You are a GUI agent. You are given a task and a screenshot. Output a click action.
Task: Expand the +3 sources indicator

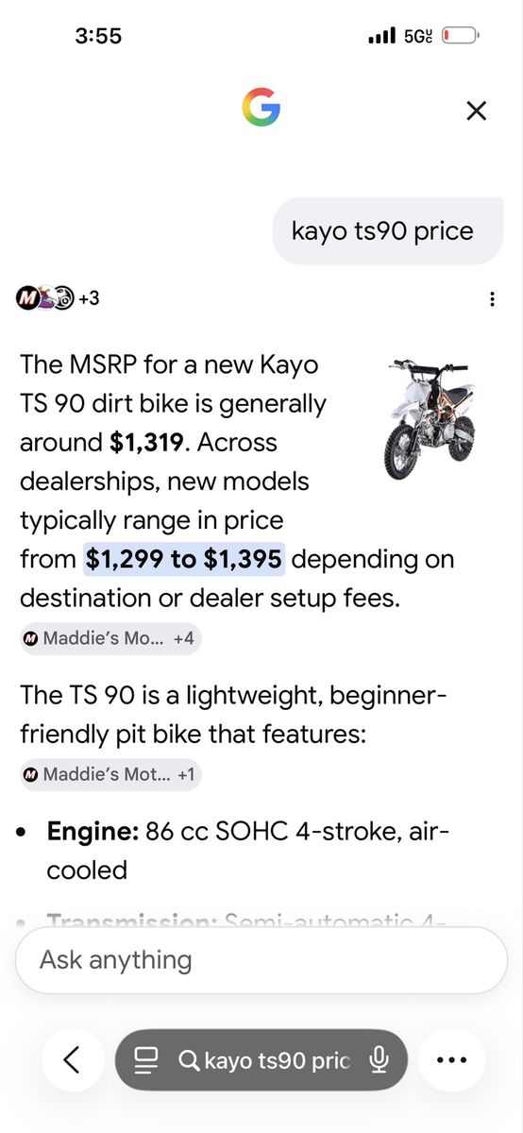tap(89, 298)
